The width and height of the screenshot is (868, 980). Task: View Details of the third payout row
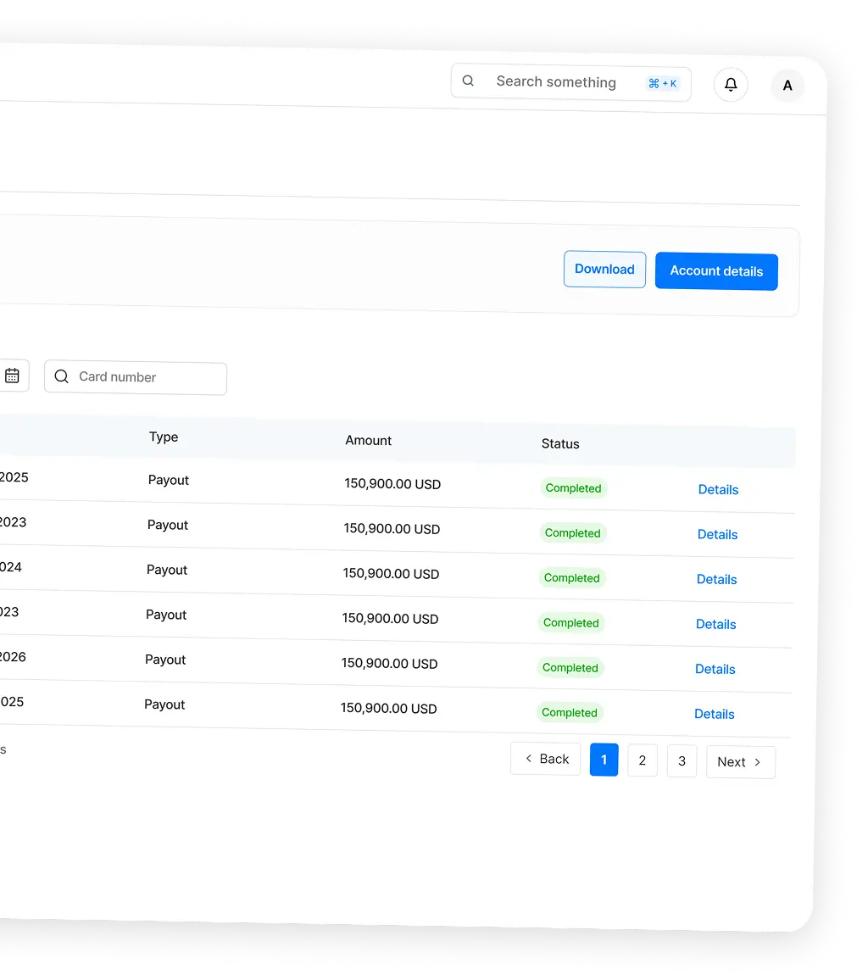point(716,579)
